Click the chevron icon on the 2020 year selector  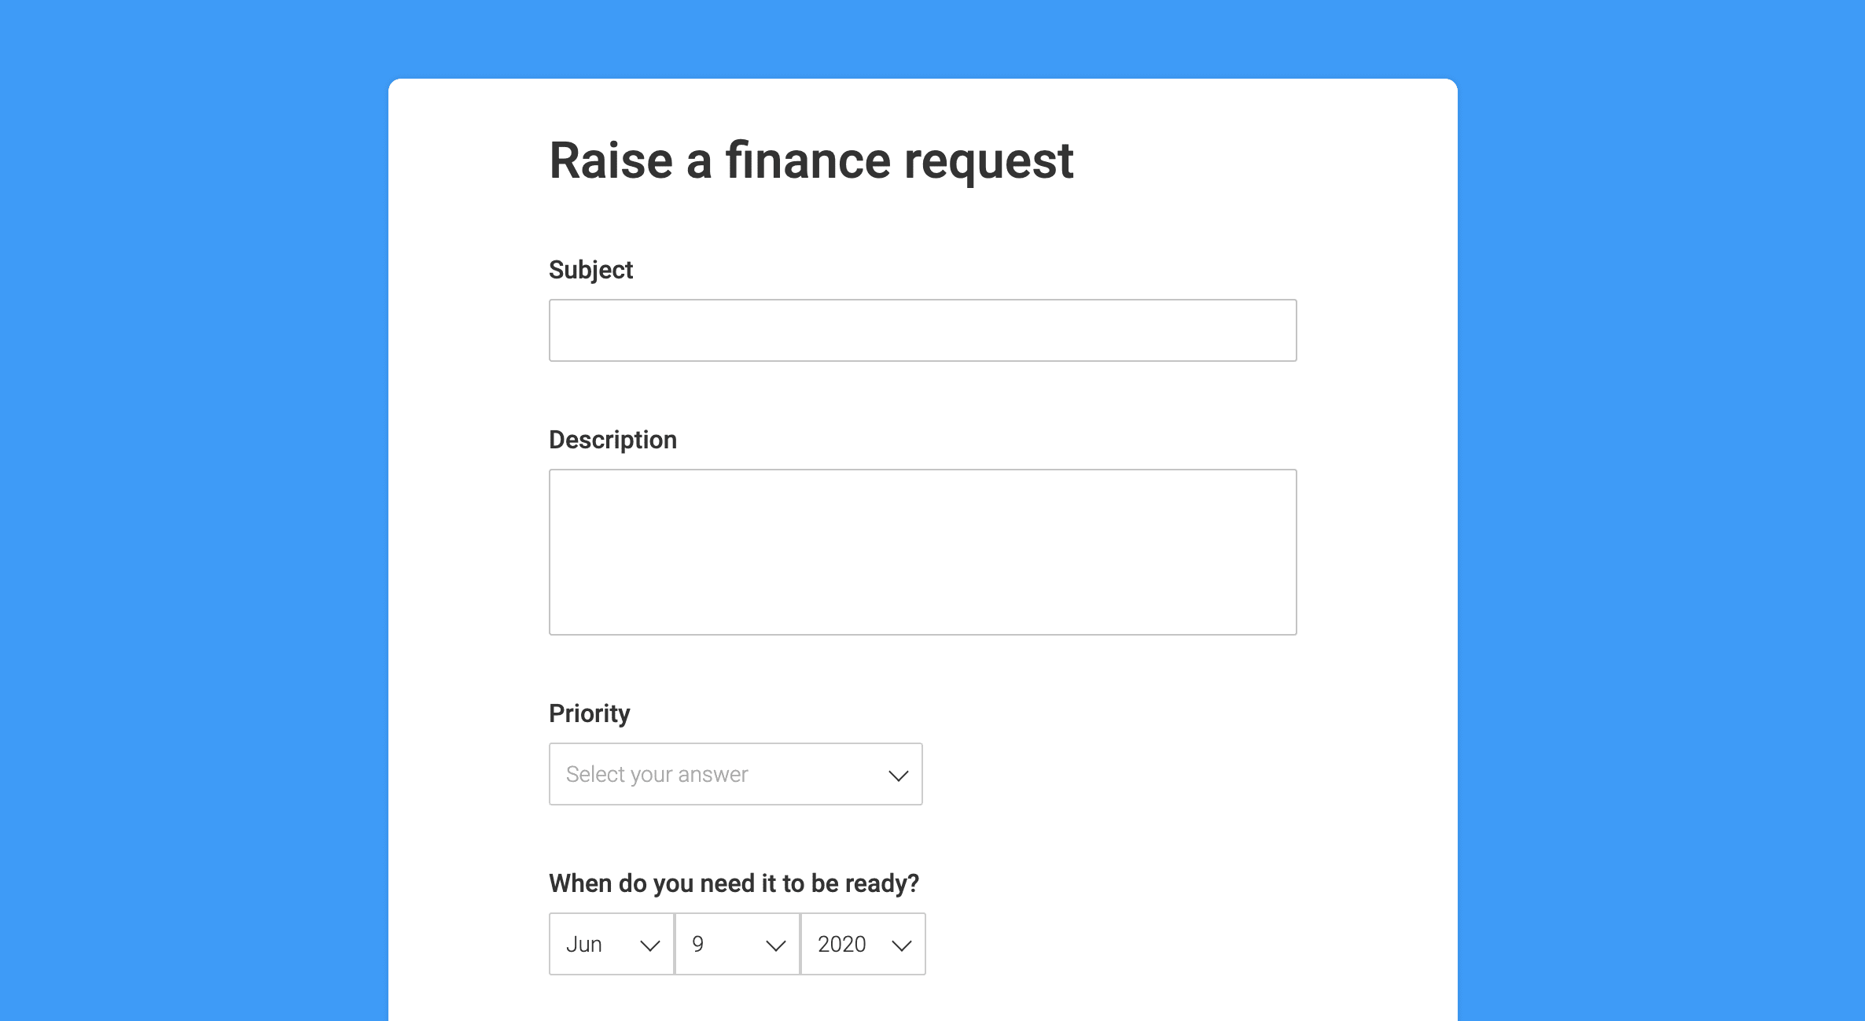point(901,944)
